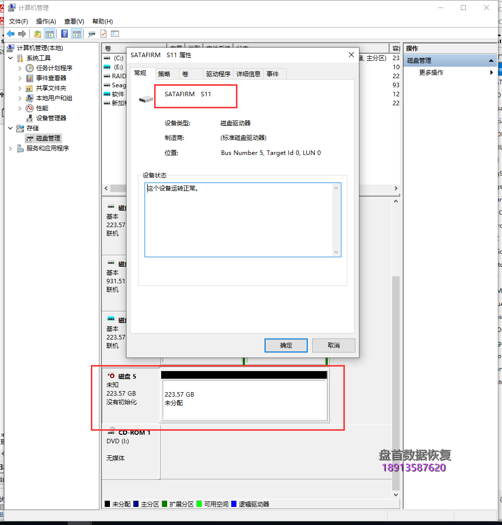Click the settings checklist toolbar icon
Image resolution: width=502 pixels, height=525 pixels.
[x=115, y=34]
